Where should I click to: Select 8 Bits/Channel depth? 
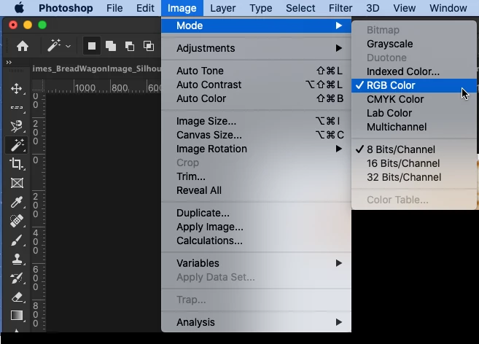coord(414,149)
